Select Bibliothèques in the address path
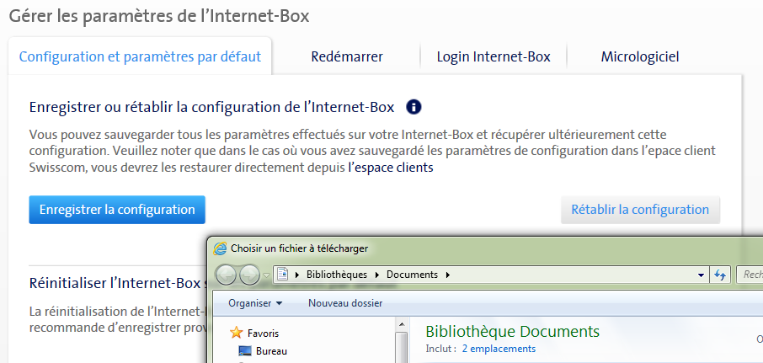 (337, 275)
